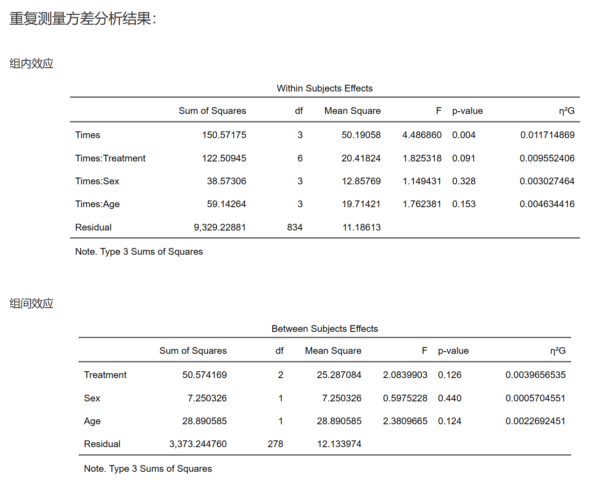The width and height of the screenshot is (594, 483).
Task: Click the Times p-value 0.004 cell
Action: [463, 135]
